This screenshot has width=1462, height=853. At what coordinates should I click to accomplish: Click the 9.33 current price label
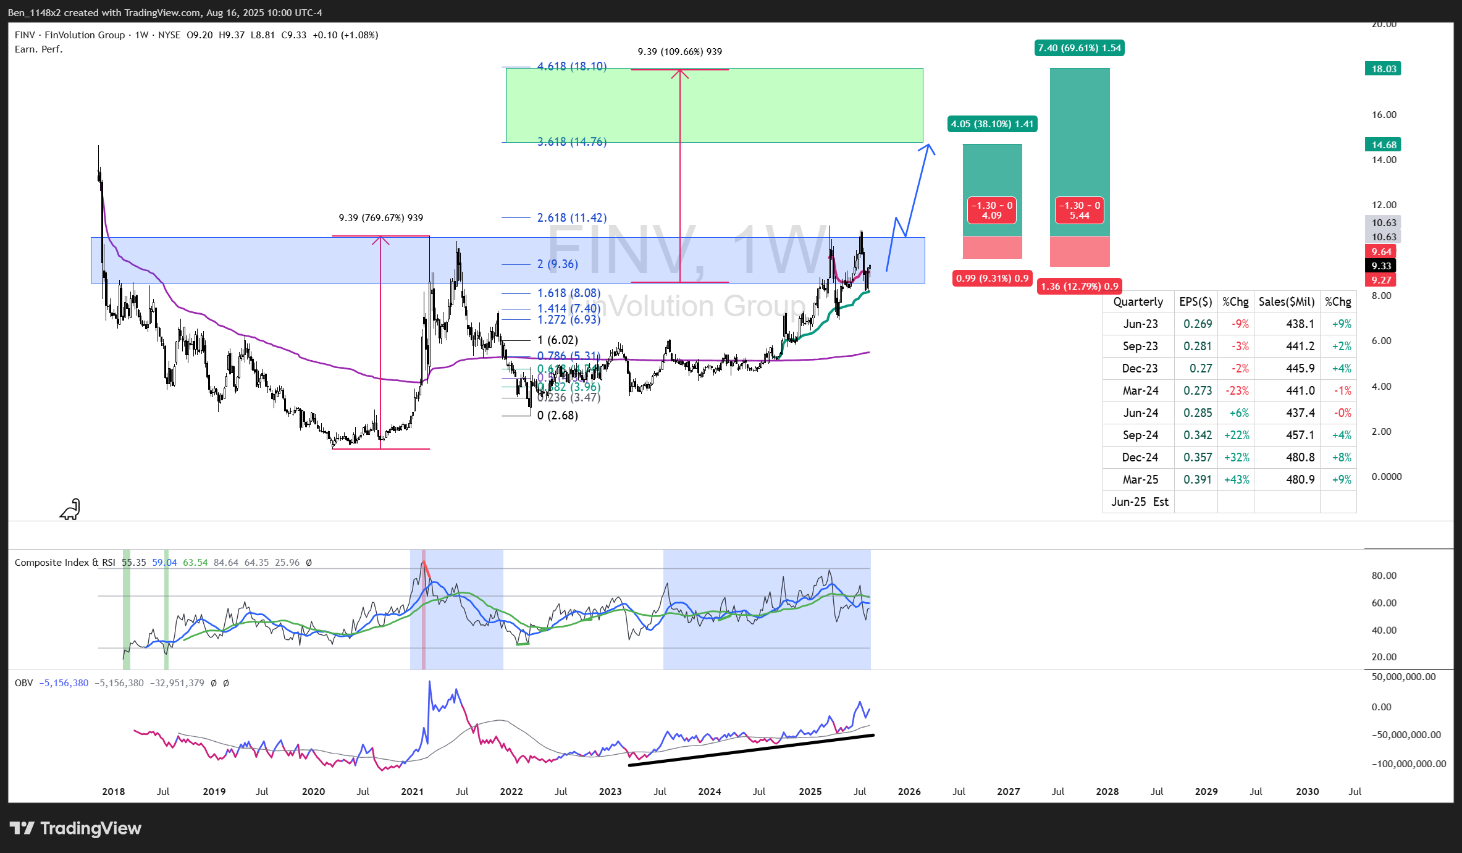[x=1380, y=266]
